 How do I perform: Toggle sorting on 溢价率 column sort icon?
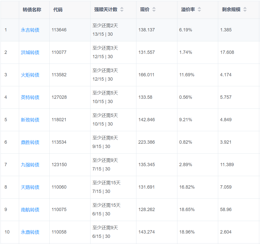(199, 10)
